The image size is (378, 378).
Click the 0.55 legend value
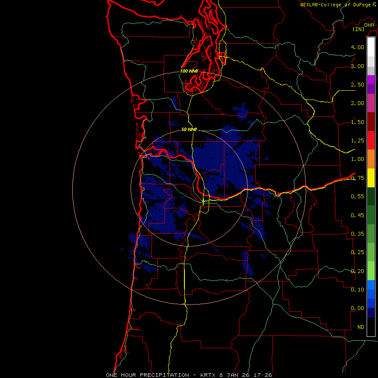357,197
